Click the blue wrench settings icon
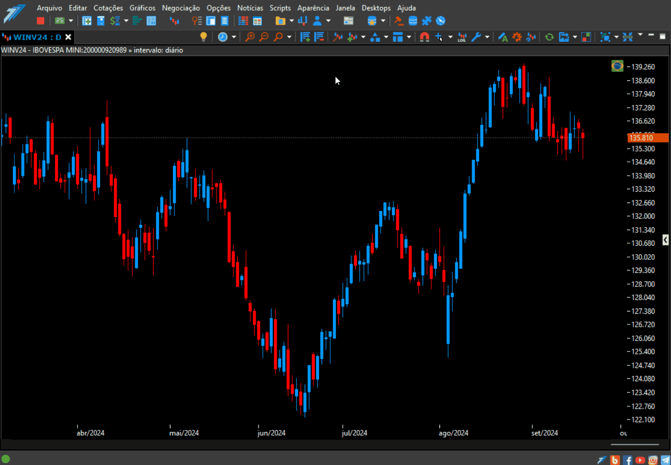This screenshot has height=465, width=671. pyautogui.click(x=476, y=37)
